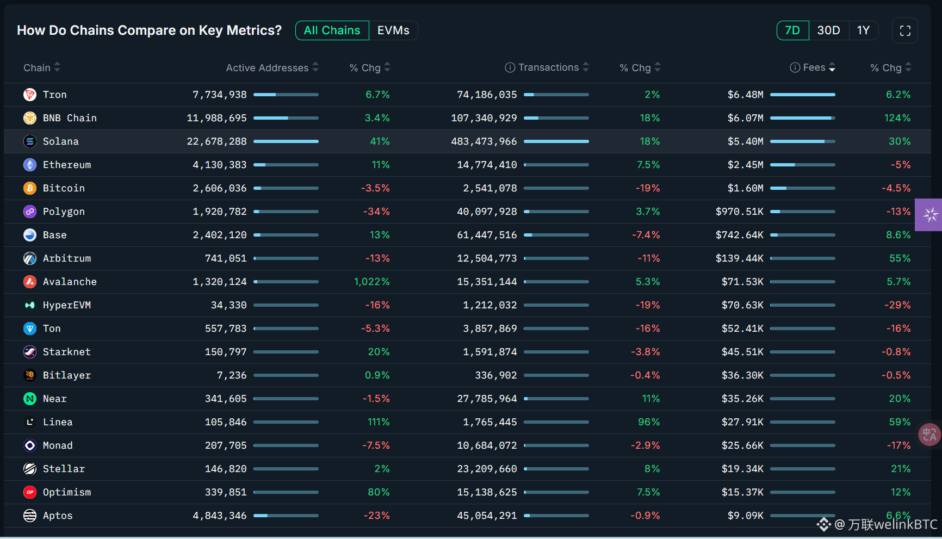Click Polygon's $970.51K fees value
Image resolution: width=942 pixels, height=539 pixels.
pyautogui.click(x=740, y=212)
